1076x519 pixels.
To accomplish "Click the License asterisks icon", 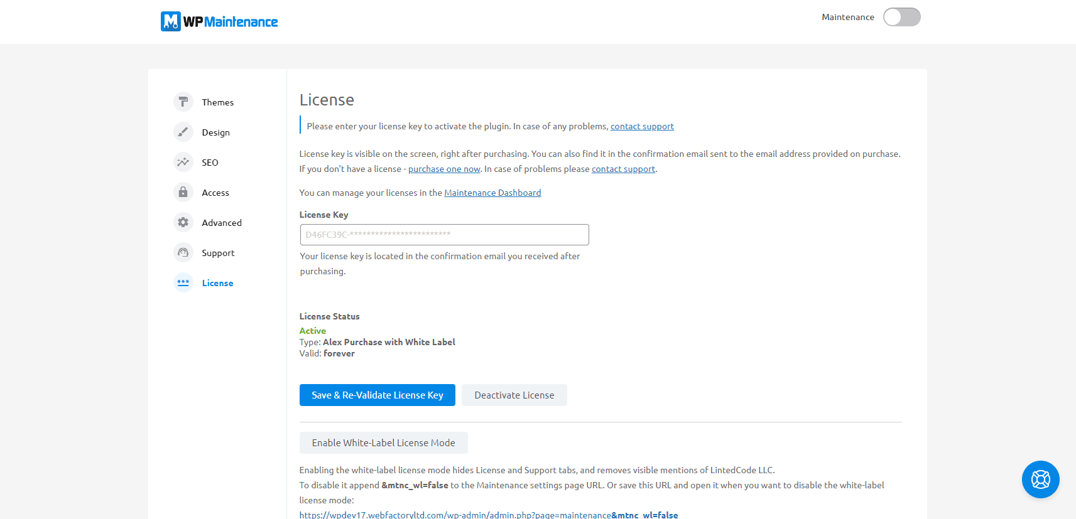I will pos(183,282).
